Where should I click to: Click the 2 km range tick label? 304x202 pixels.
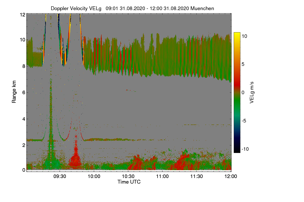point(24,145)
